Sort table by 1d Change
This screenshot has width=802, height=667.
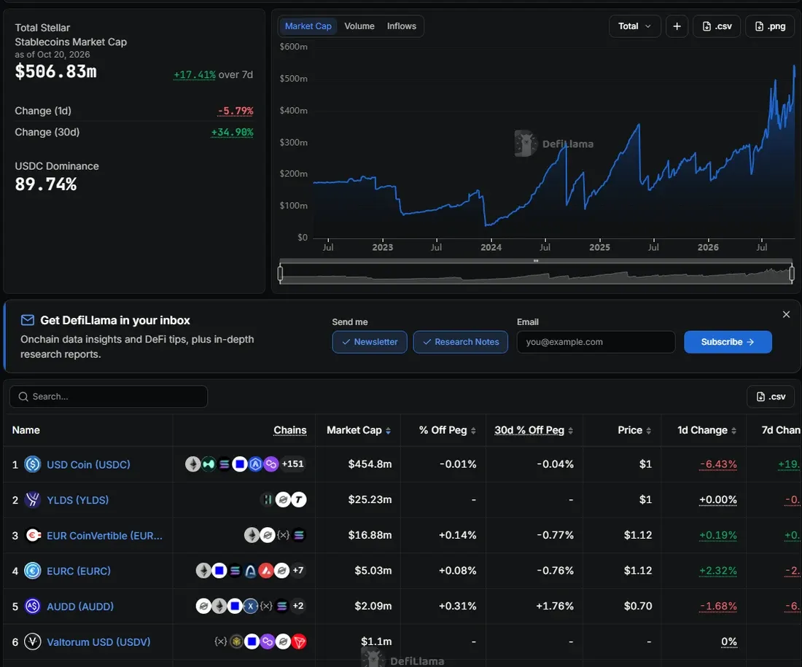point(707,430)
